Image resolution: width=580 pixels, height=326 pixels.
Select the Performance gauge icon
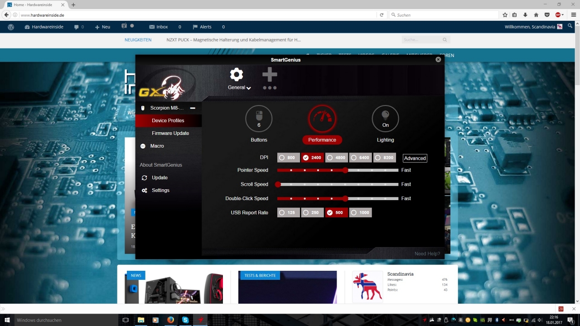[322, 119]
